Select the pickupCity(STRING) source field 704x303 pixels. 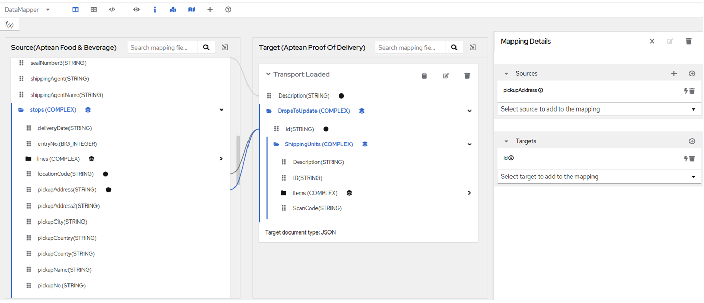(x=62, y=222)
